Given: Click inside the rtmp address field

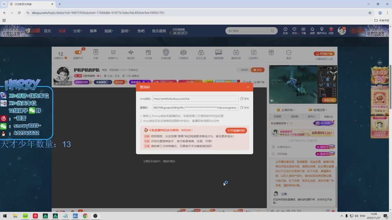Looking at the screenshot, I should pyautogui.click(x=195, y=99).
